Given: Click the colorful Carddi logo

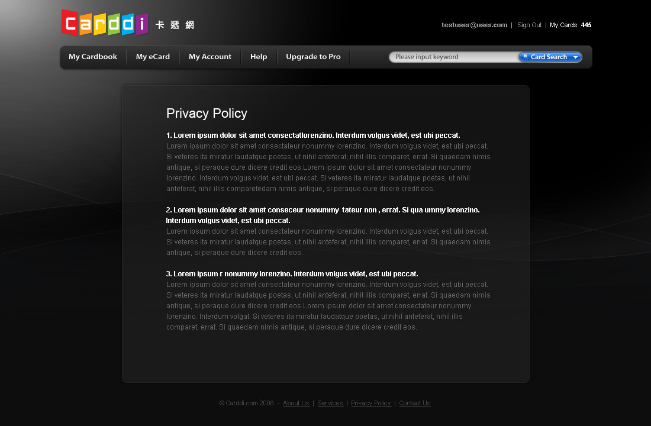Looking at the screenshot, I should pos(104,22).
